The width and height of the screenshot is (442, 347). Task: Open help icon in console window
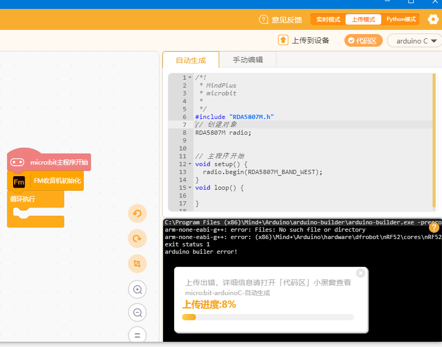[434, 227]
